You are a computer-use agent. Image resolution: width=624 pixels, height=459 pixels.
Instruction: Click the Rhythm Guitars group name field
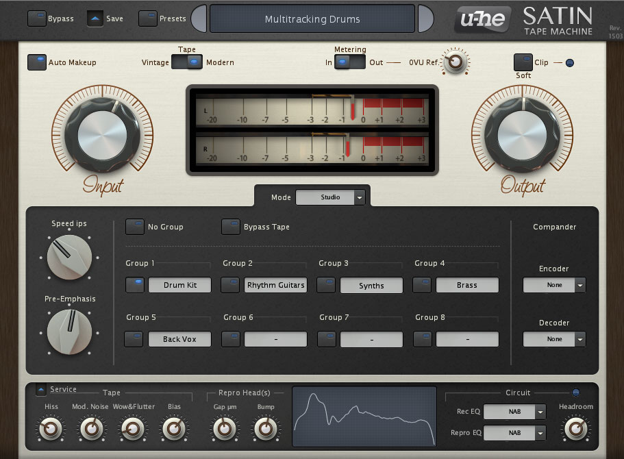click(x=275, y=285)
